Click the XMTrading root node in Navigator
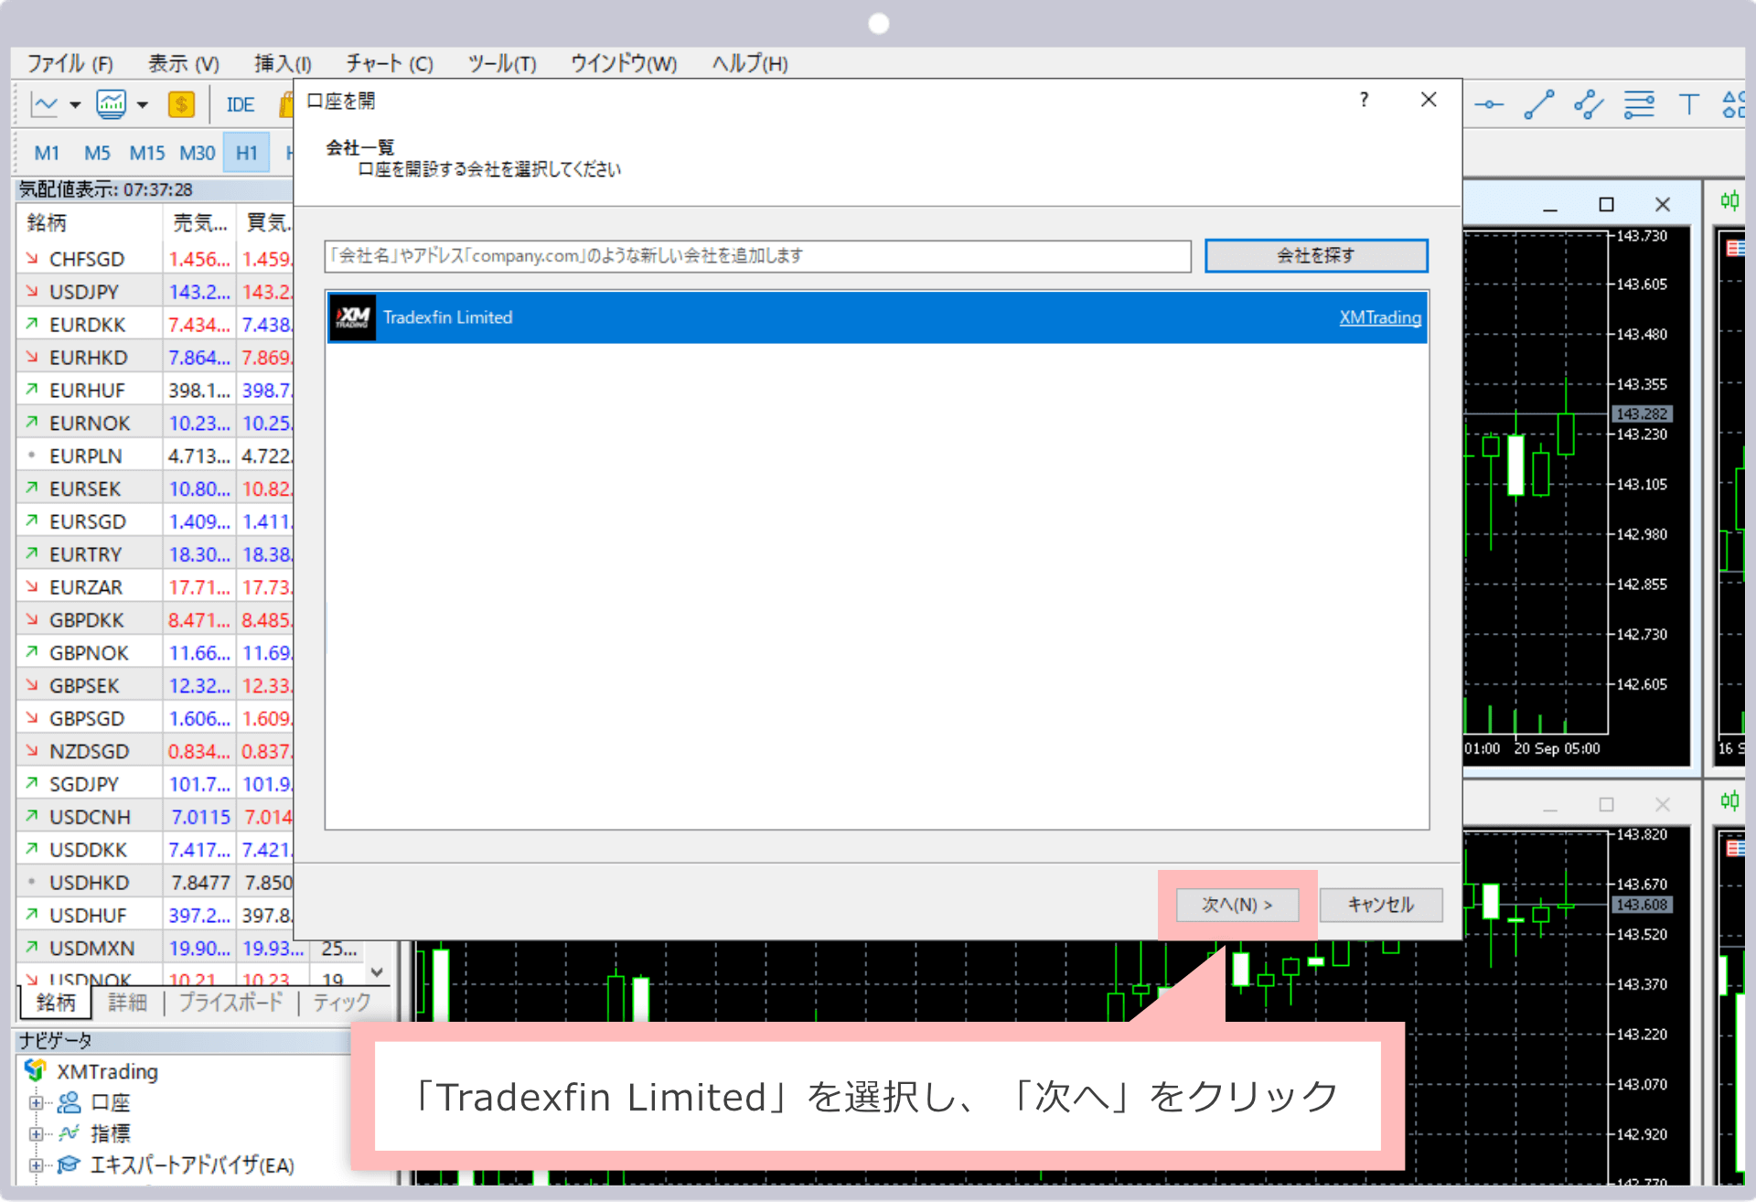 pos(107,1070)
